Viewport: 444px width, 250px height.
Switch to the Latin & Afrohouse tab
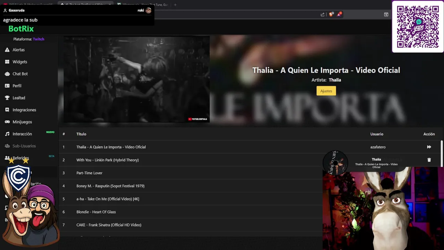[x=28, y=5]
